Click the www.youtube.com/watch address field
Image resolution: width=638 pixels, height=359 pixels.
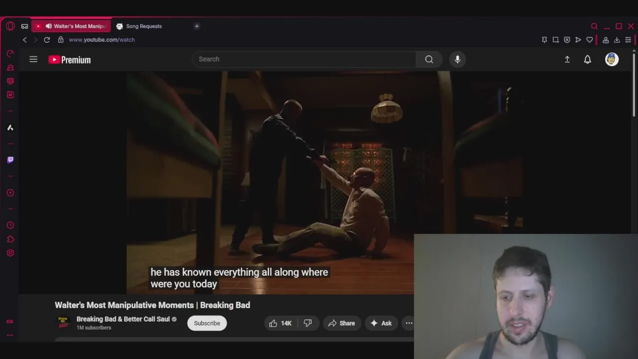[102, 40]
